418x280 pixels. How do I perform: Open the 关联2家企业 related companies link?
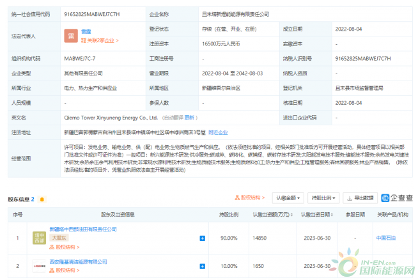(100, 40)
